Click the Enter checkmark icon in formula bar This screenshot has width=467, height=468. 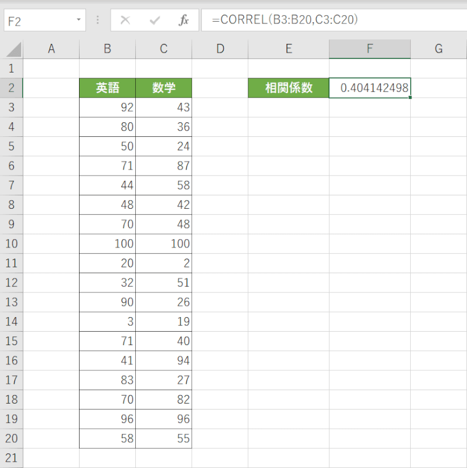[x=154, y=20]
